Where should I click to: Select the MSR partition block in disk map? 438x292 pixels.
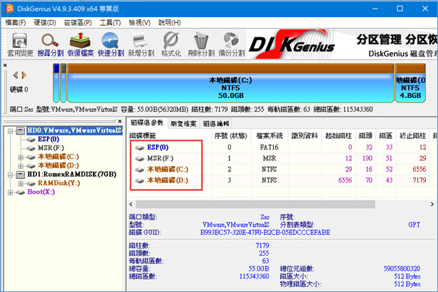tap(64, 83)
